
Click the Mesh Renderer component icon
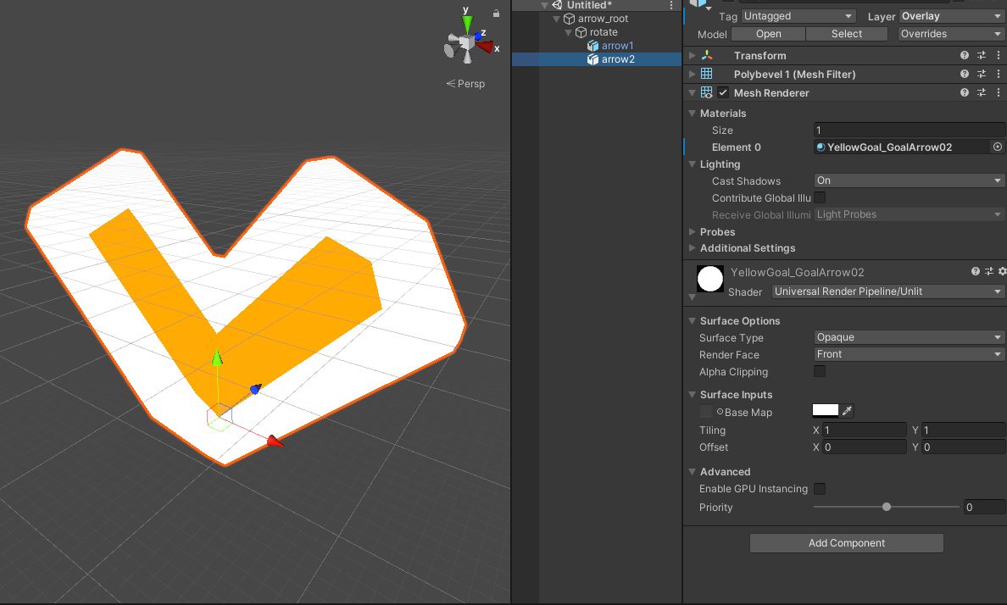706,92
